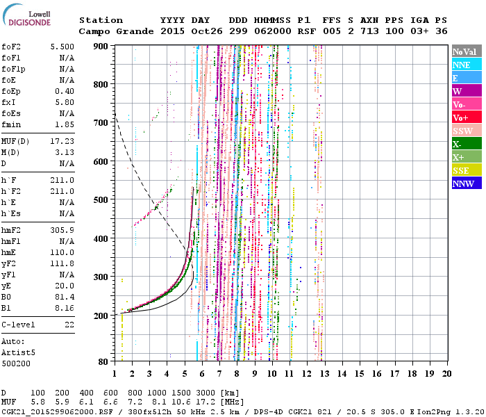Screen dimensions: 486x417
Task: Click the 200 km height axis label
Action: click(x=101, y=316)
